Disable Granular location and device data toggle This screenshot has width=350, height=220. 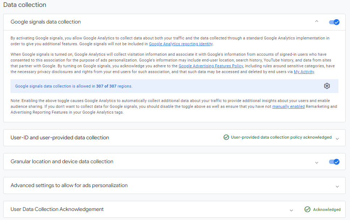click(x=334, y=162)
